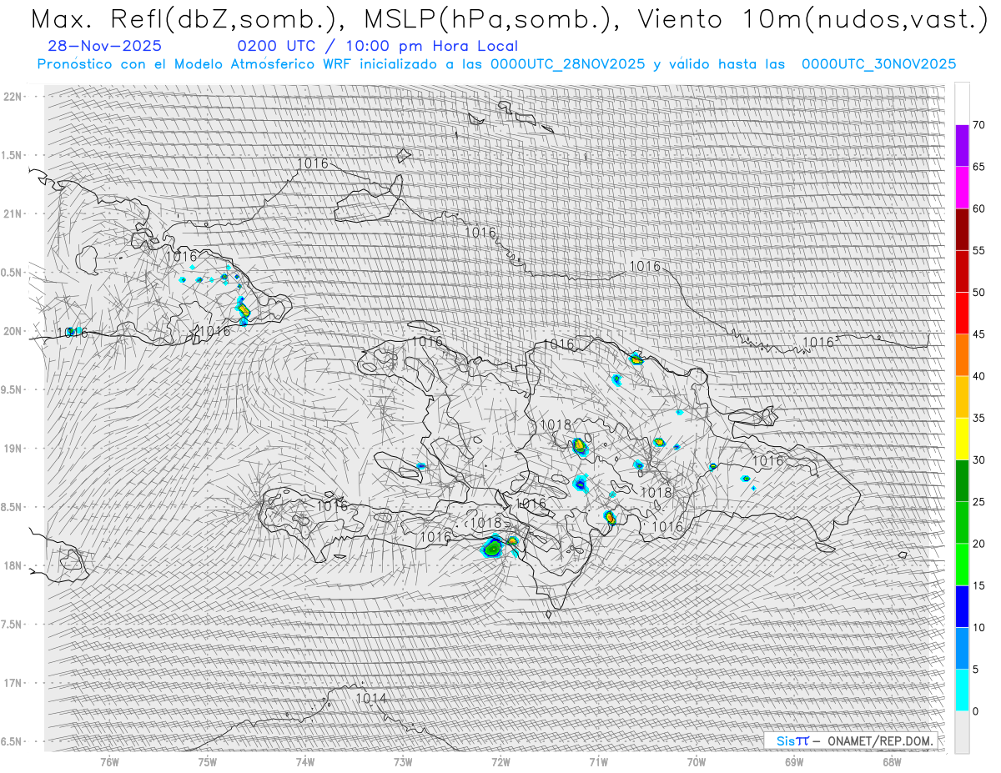Viewport: 1001px width, 773px height.
Task: Click the '71W' longitude label
Action: click(598, 761)
